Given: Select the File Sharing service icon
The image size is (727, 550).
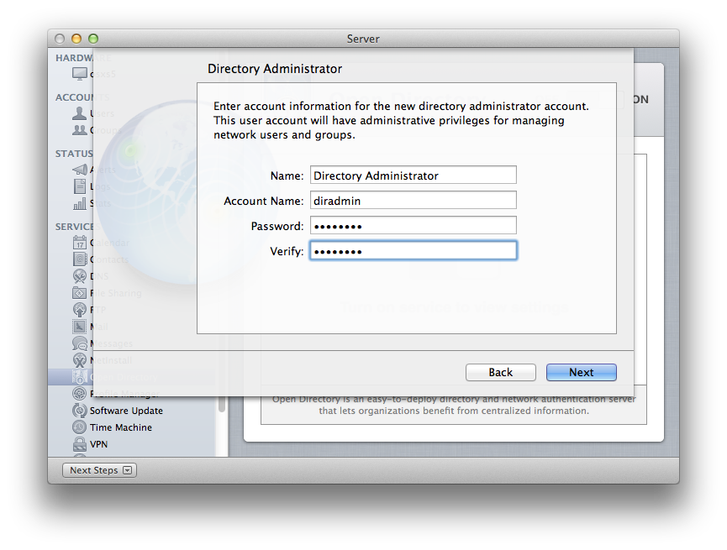Looking at the screenshot, I should click(x=80, y=293).
